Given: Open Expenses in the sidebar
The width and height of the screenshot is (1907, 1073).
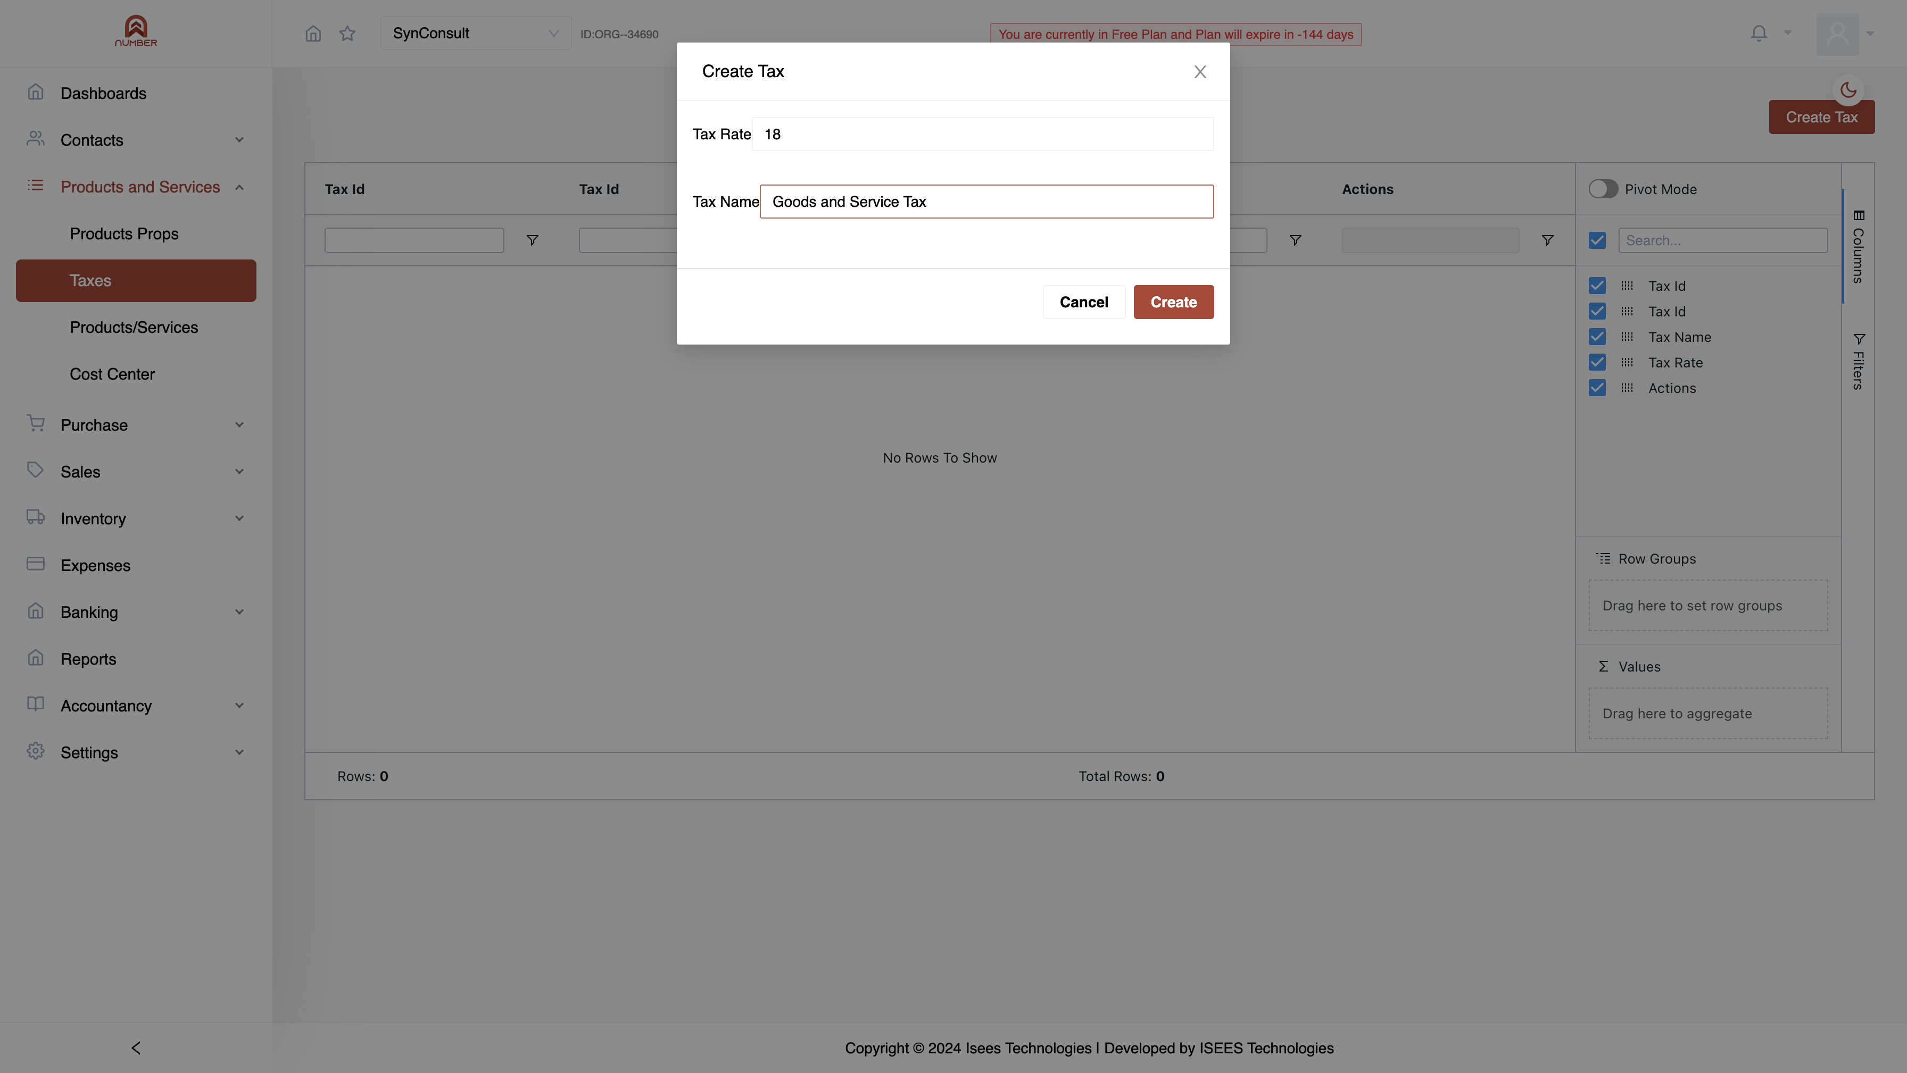Looking at the screenshot, I should point(136,565).
